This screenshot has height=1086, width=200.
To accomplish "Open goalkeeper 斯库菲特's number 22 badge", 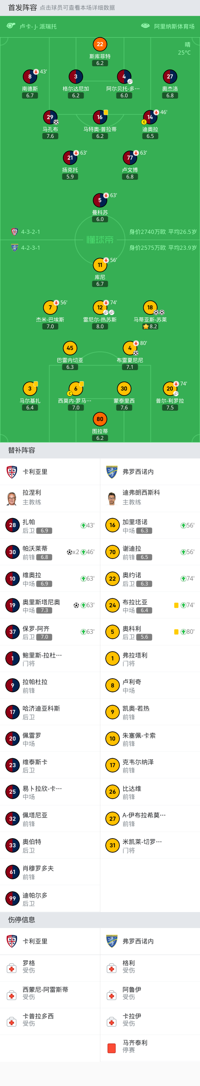I will (x=100, y=44).
